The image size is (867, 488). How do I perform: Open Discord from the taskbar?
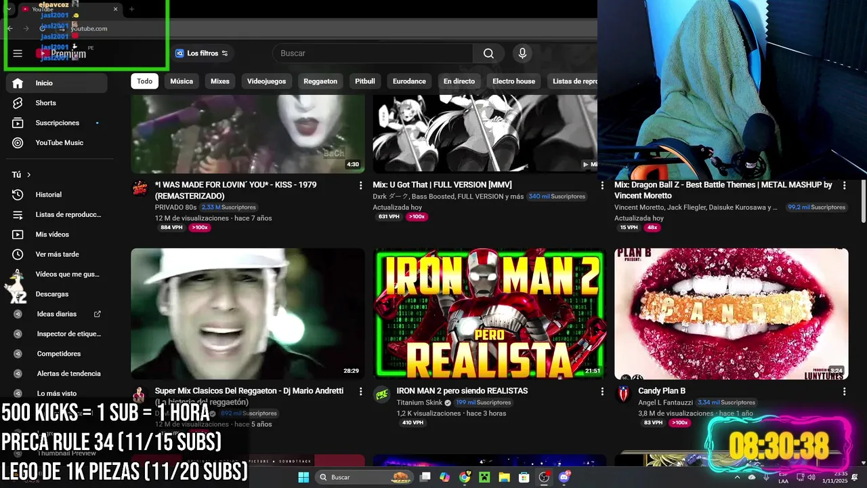[x=564, y=477]
